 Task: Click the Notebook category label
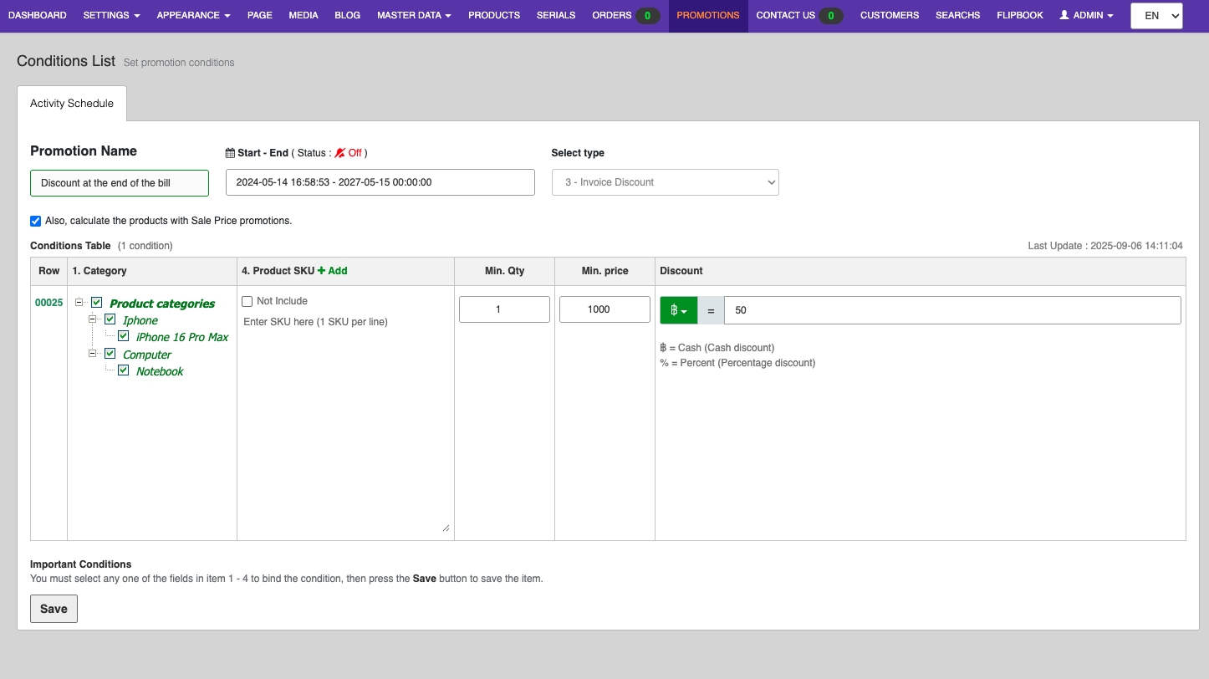(160, 371)
